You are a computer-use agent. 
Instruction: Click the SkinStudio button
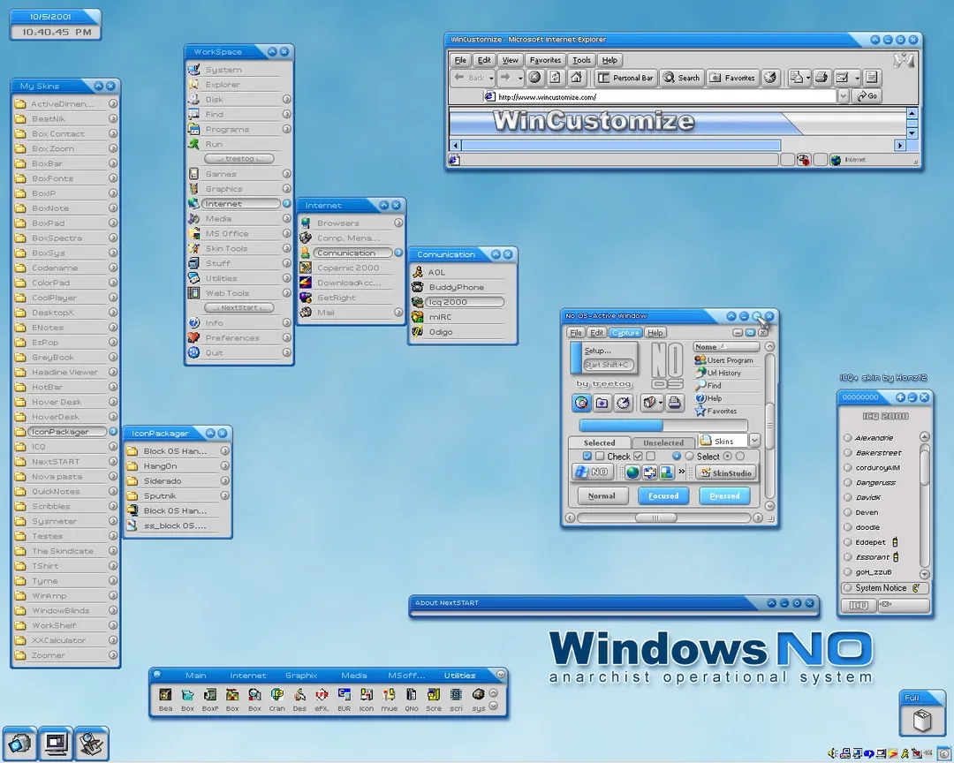click(x=726, y=472)
